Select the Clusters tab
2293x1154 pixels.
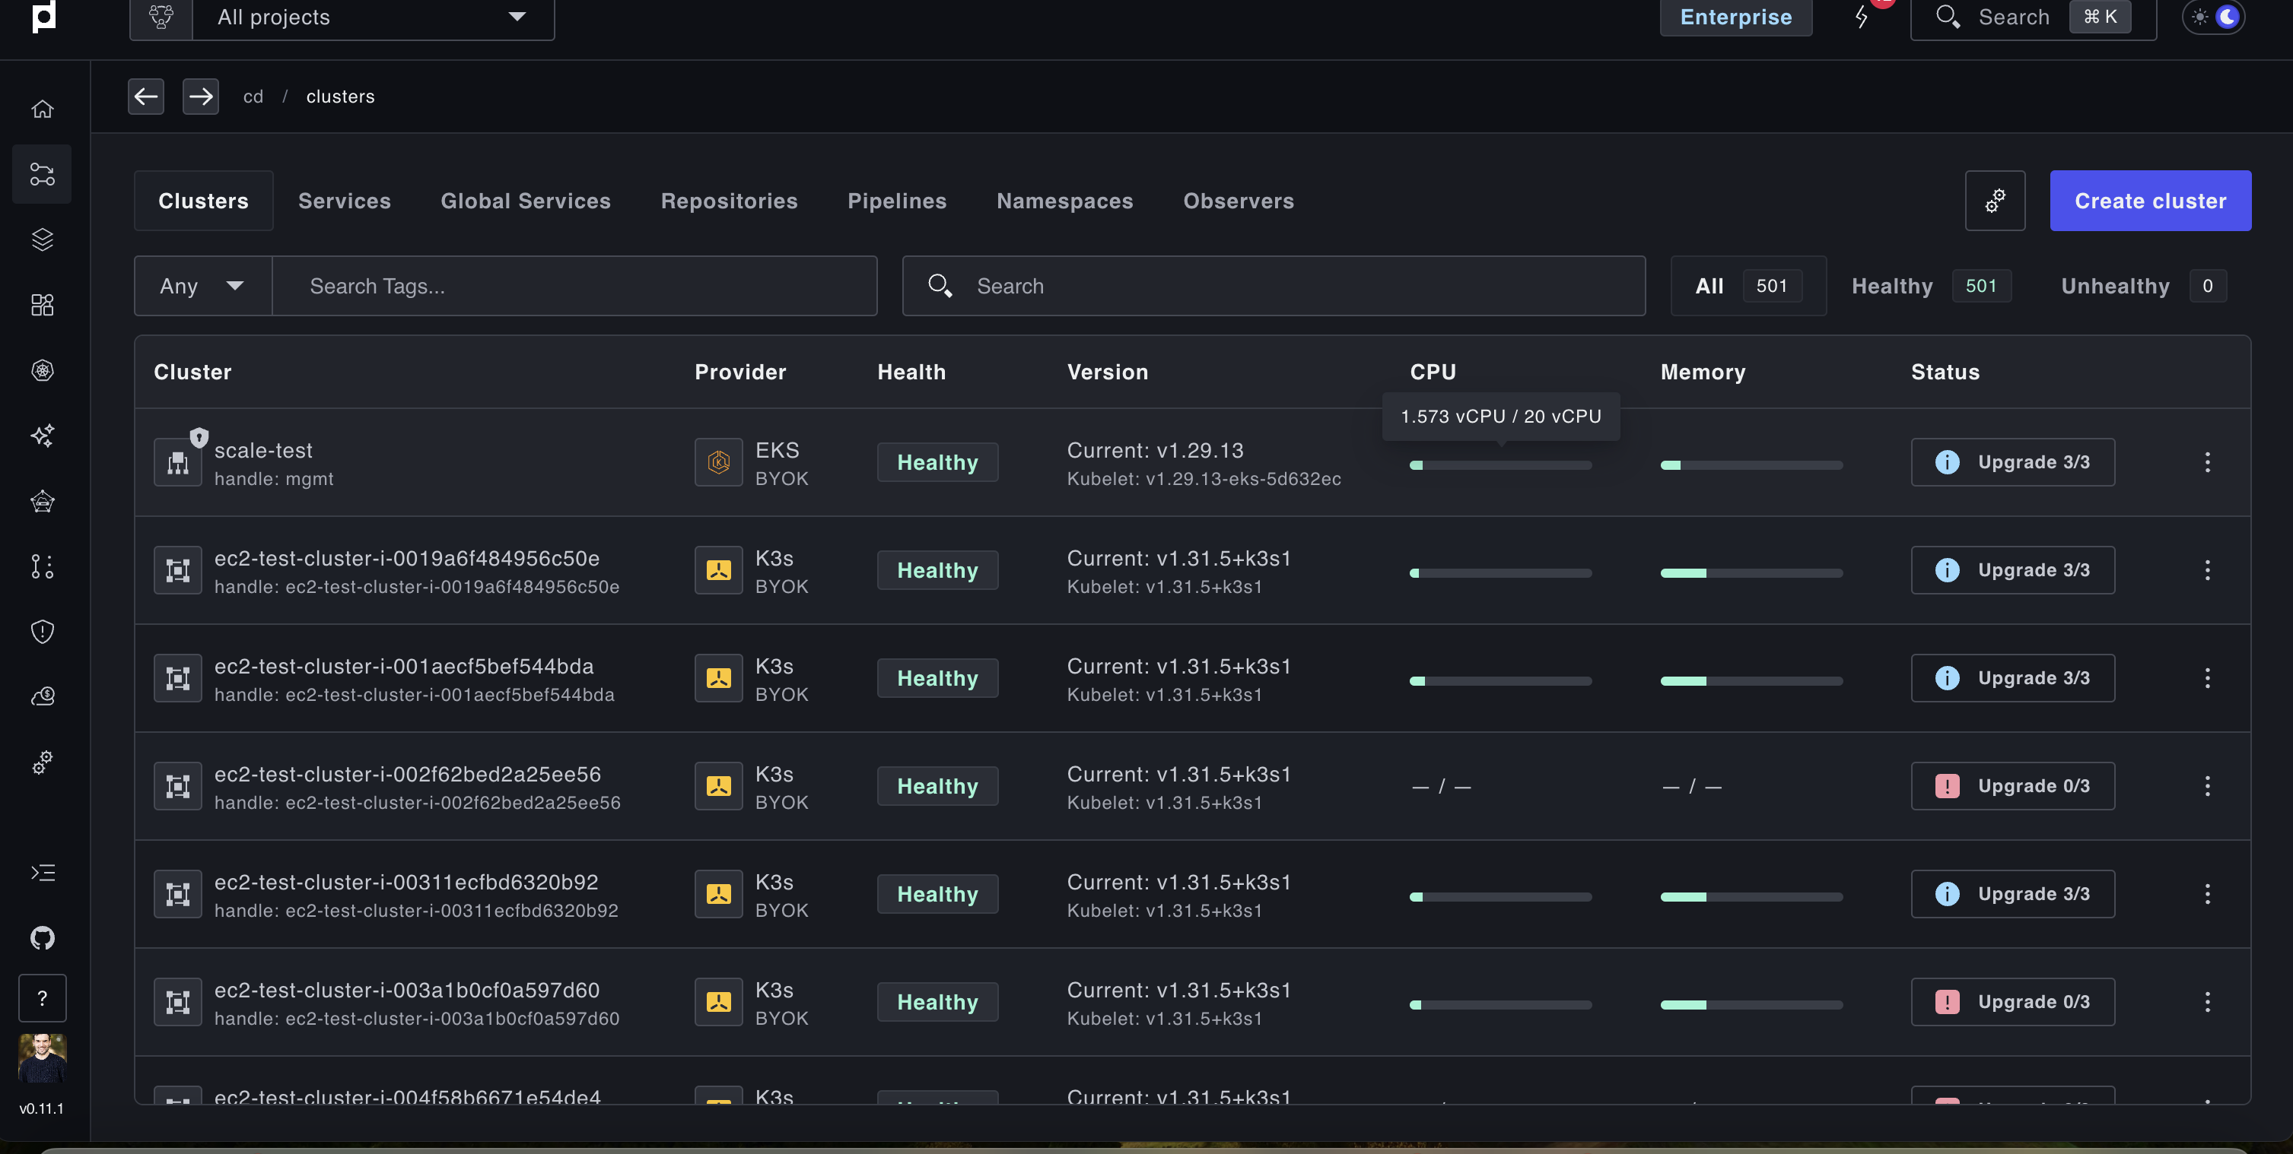pos(203,201)
